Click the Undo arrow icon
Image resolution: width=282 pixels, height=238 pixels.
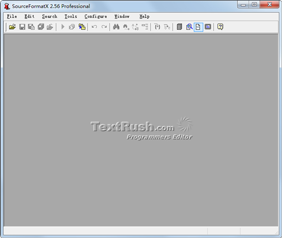(x=94, y=27)
